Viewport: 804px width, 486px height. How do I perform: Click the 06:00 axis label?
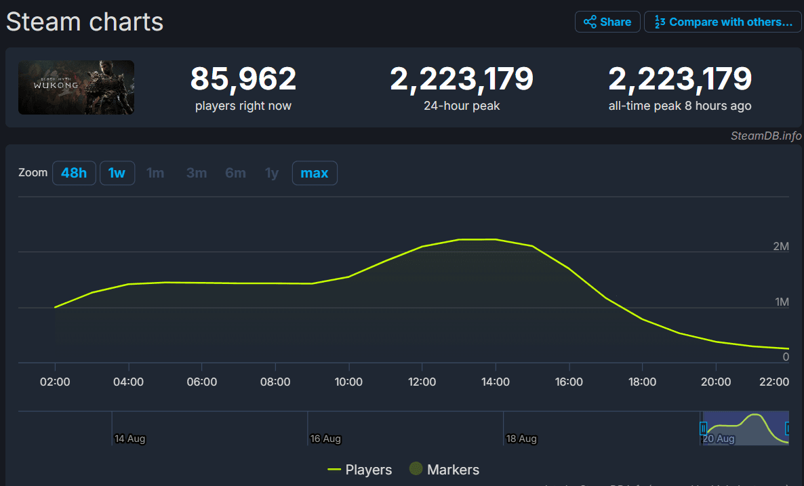[202, 382]
